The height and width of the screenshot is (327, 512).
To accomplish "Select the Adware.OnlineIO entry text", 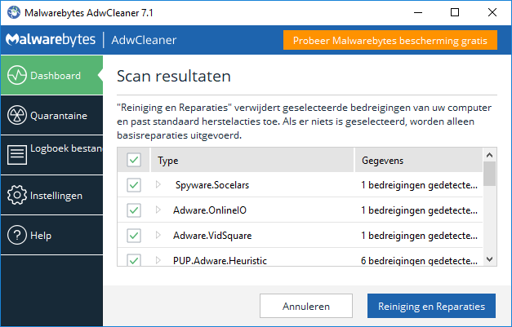I will click(210, 210).
